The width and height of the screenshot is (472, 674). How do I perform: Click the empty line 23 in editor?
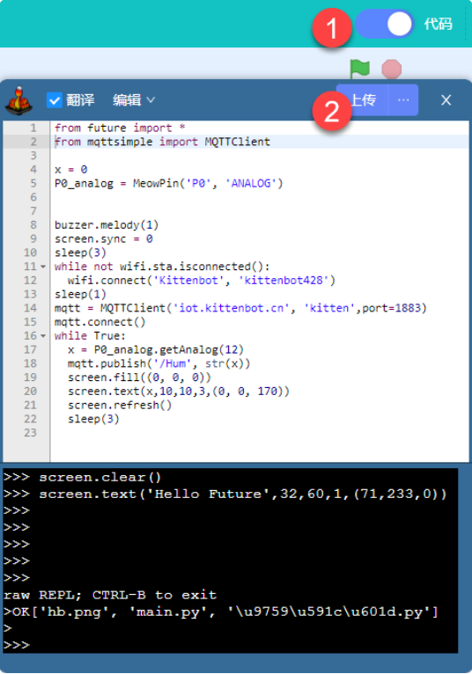tap(258, 433)
